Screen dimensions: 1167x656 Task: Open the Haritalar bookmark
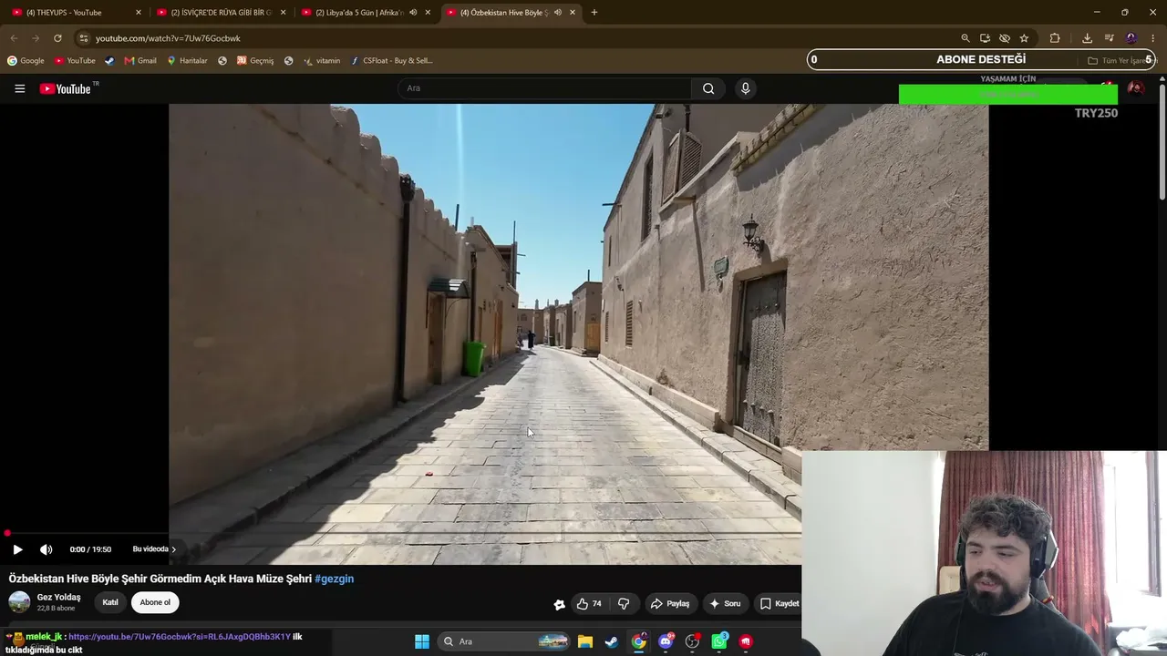click(x=187, y=61)
